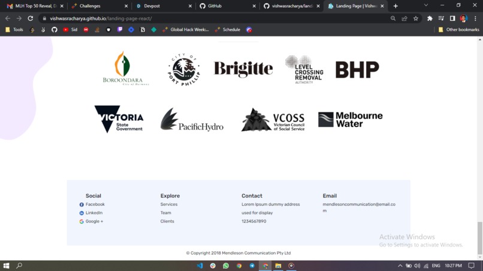The height and width of the screenshot is (271, 483).
Task: Open File Explorer from the taskbar
Action: click(x=278, y=266)
